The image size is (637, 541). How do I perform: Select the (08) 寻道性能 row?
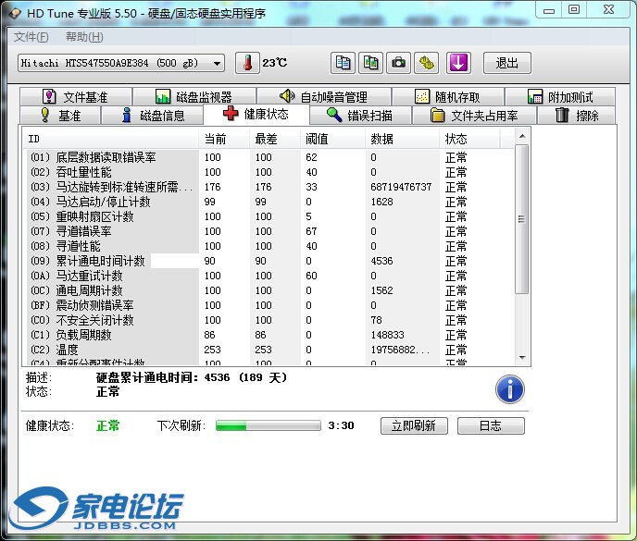pos(270,246)
